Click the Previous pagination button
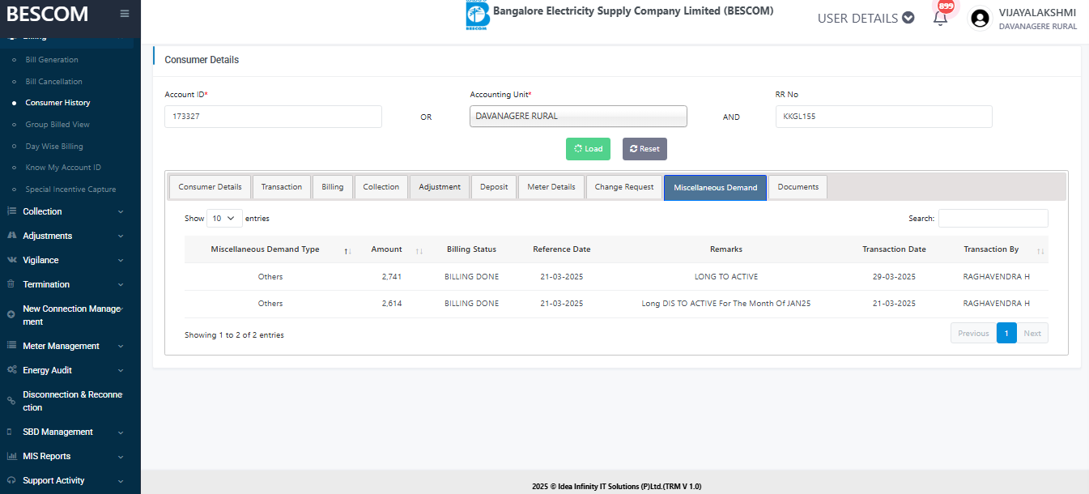The height and width of the screenshot is (494, 1089). [973, 333]
